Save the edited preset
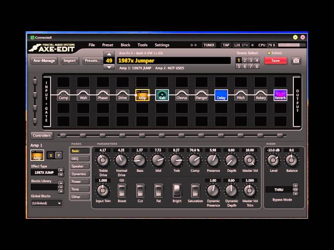 click(x=276, y=61)
